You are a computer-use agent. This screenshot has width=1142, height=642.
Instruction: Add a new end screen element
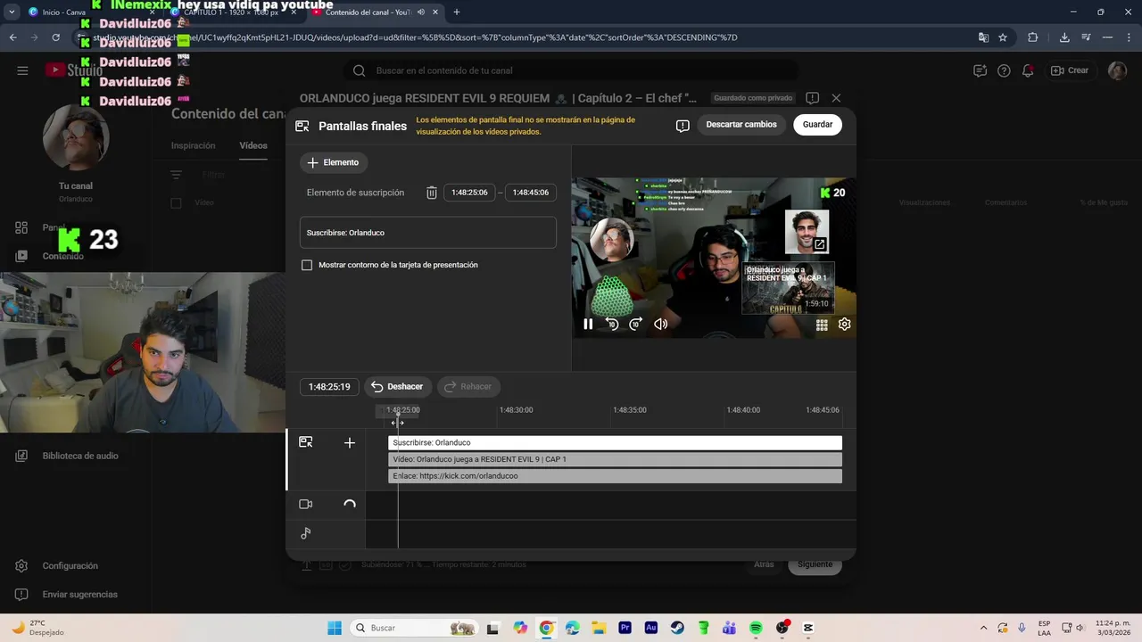(x=334, y=162)
